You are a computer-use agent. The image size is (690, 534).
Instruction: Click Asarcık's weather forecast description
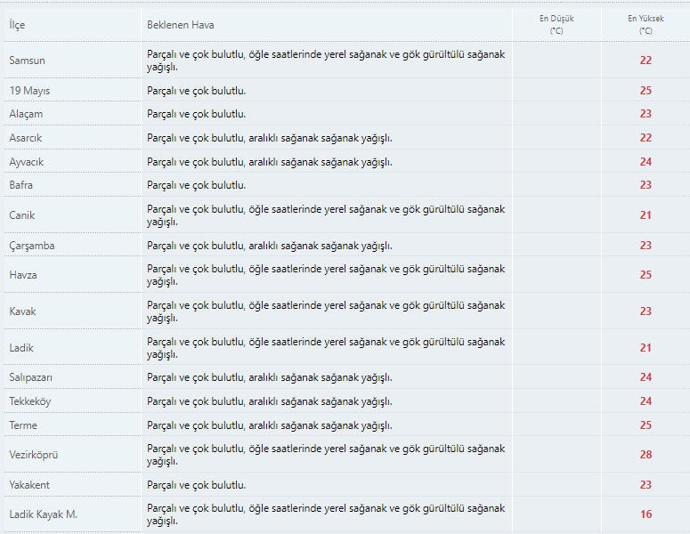click(269, 138)
